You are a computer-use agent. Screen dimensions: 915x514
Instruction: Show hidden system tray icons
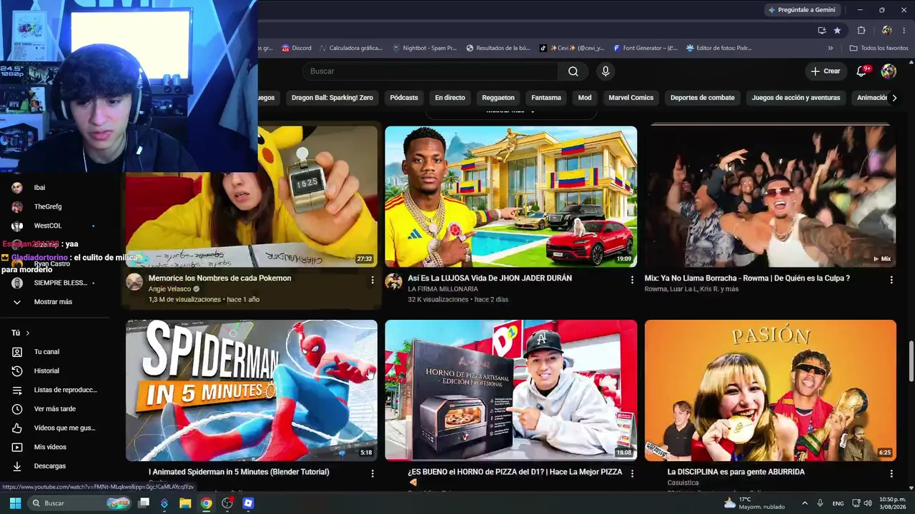[x=804, y=503]
